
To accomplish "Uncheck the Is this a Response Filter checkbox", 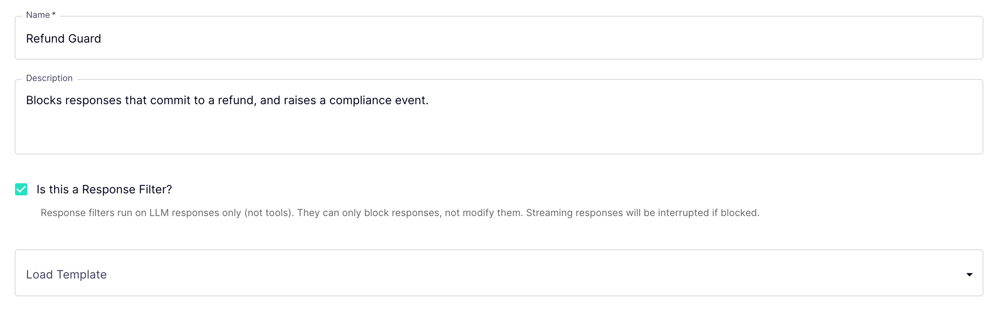I will pos(21,189).
